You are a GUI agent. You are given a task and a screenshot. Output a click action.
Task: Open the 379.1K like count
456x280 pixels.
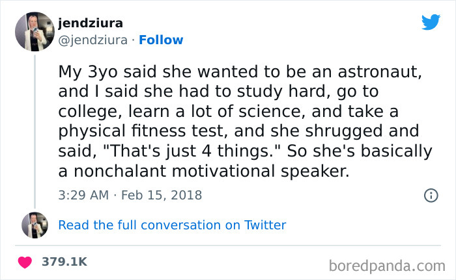64,262
